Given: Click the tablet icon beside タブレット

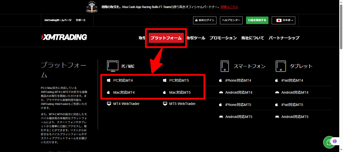Looking at the screenshot, I should pyautogui.click(x=280, y=66).
